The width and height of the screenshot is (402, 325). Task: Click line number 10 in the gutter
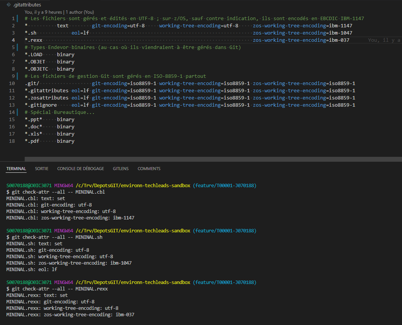tap(12, 84)
